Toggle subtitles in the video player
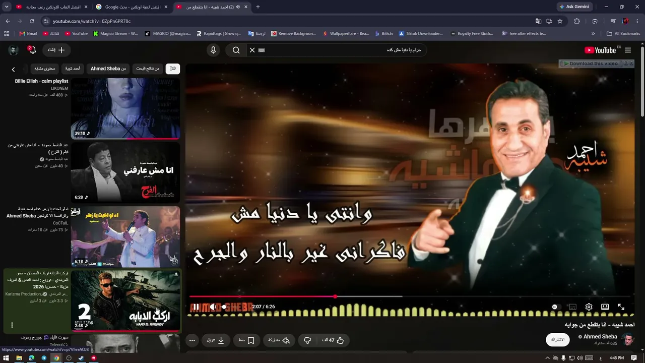This screenshot has width=645, height=363. (x=572, y=307)
